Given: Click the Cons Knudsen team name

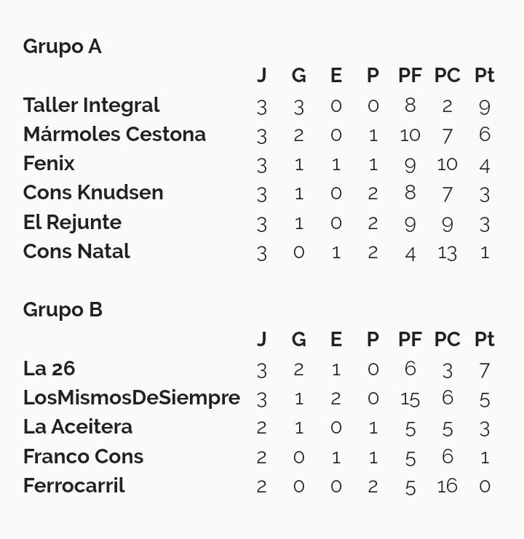Looking at the screenshot, I should 93,193.
